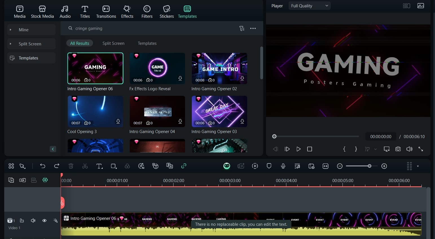Mark out point with right brace

pyautogui.click(x=356, y=149)
